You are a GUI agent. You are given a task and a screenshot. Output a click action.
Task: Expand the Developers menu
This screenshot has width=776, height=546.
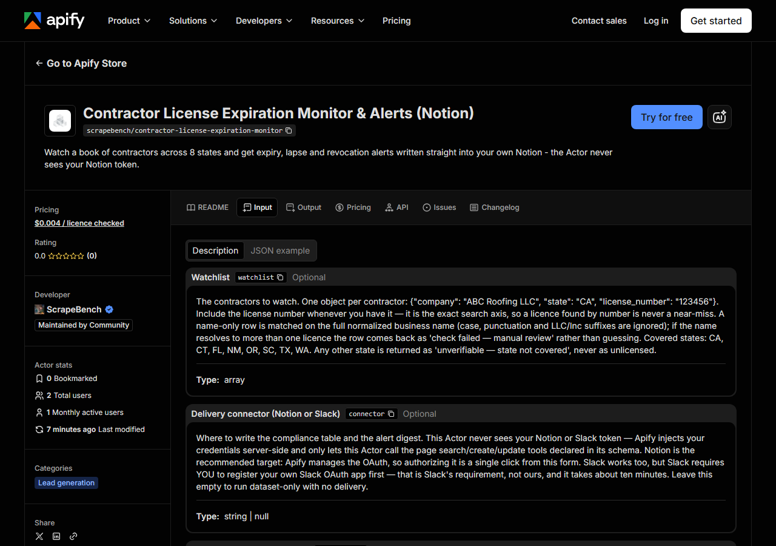[x=264, y=21]
